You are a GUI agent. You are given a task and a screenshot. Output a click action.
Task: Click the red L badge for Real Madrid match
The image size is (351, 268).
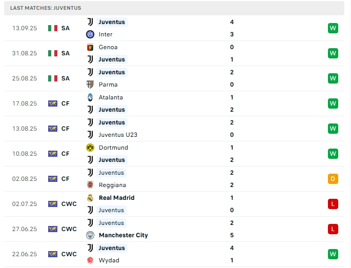(333, 204)
